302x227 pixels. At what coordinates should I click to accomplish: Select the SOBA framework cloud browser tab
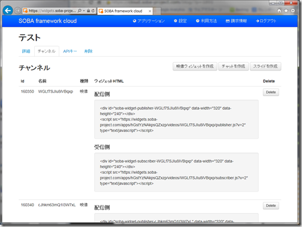(x=125, y=11)
